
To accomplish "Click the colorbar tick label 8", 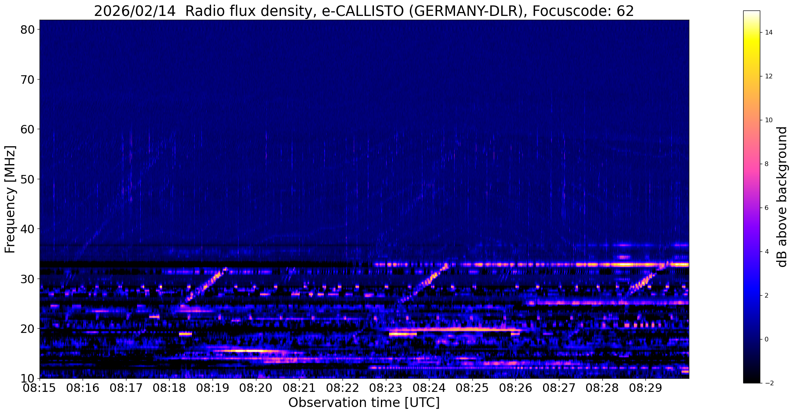I will pos(766,164).
